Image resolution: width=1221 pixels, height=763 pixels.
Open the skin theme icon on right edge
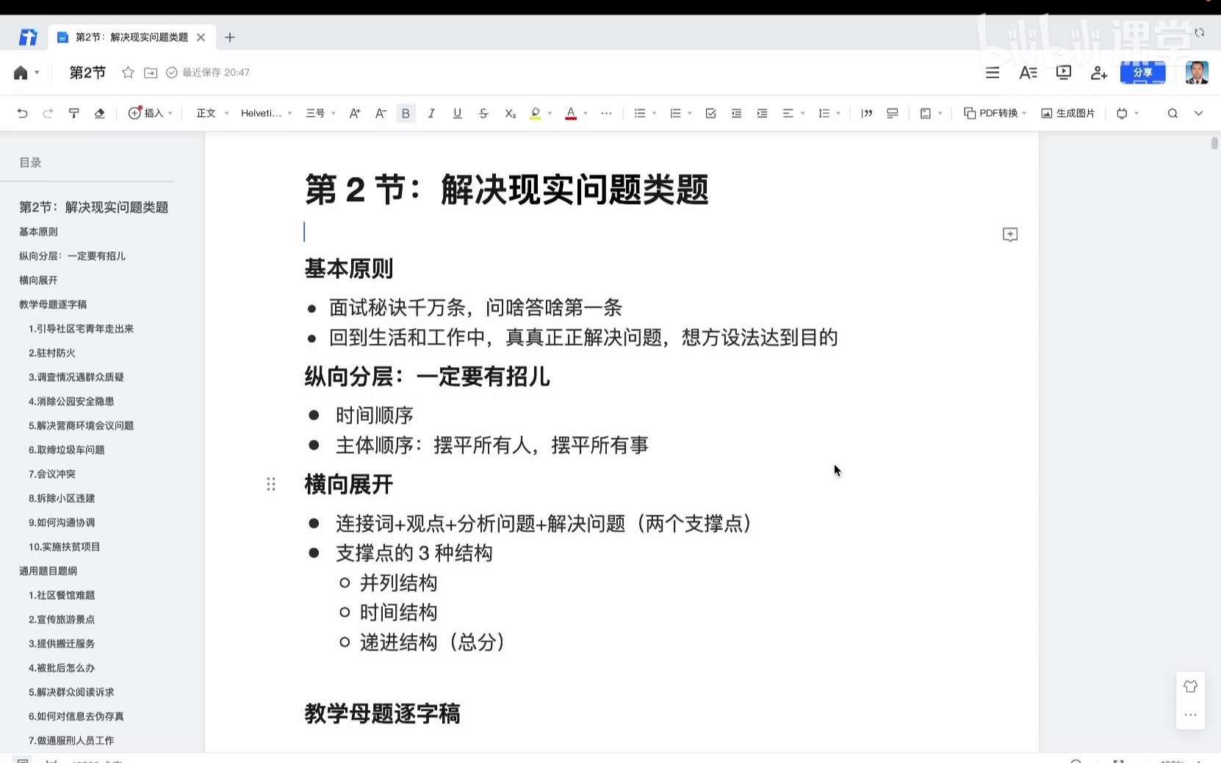1190,687
